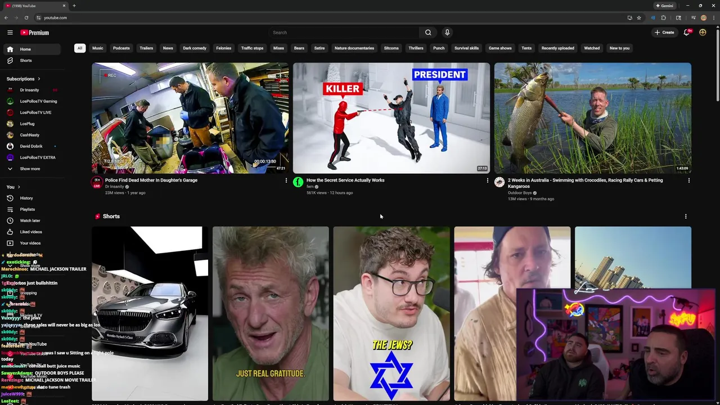Select the Survival skills chip
The width and height of the screenshot is (720, 405).
pos(467,48)
